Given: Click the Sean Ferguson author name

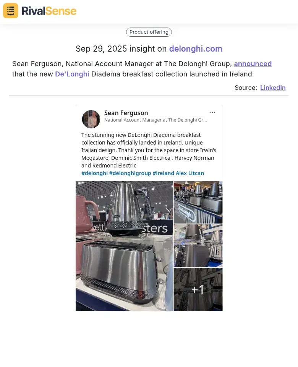Looking at the screenshot, I should pos(126,113).
